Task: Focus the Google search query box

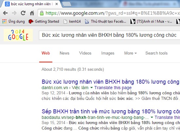Action: [x=109, y=35]
